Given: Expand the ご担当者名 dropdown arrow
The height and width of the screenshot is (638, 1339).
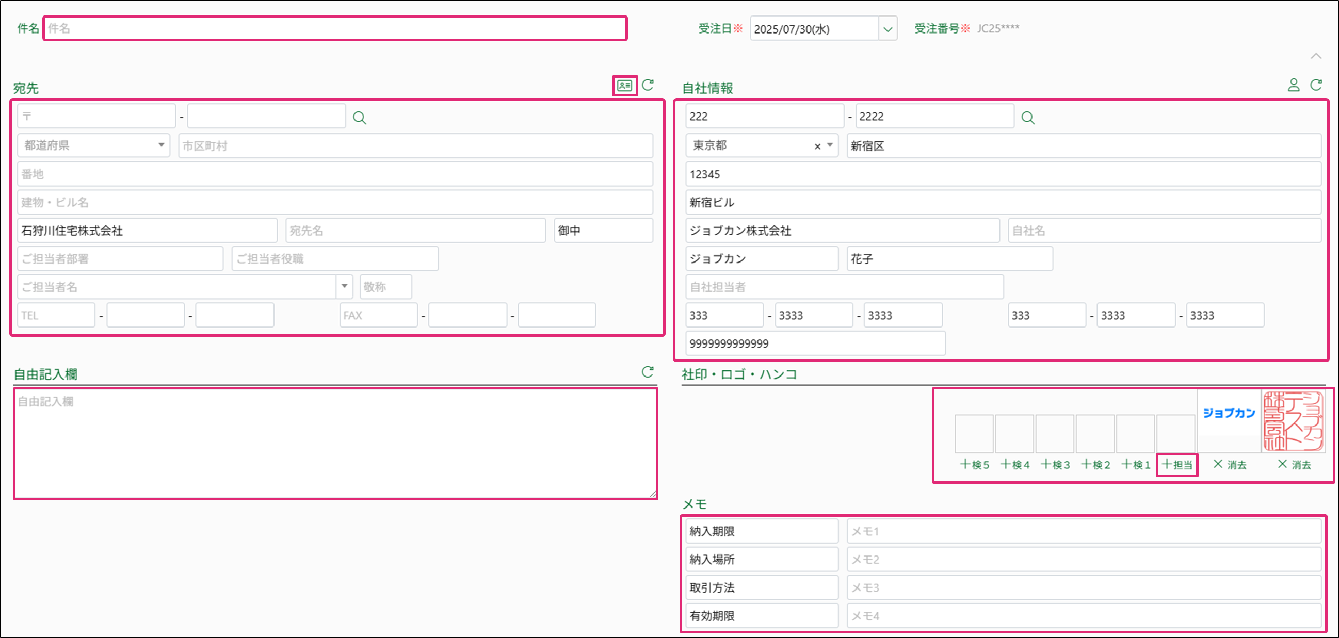Looking at the screenshot, I should click(x=344, y=286).
